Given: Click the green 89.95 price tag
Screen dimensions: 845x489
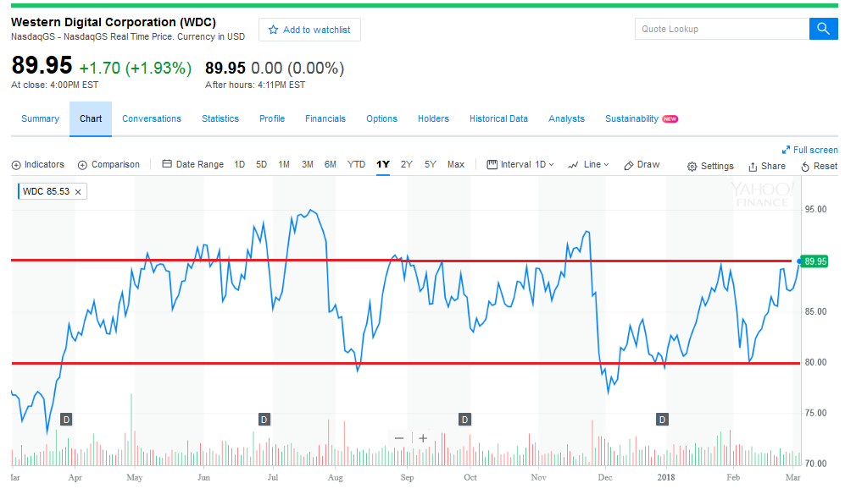Looking at the screenshot, I should (814, 261).
